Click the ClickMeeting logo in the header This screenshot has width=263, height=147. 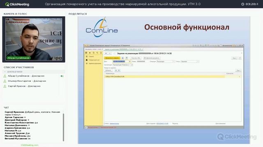[x=17, y=4]
